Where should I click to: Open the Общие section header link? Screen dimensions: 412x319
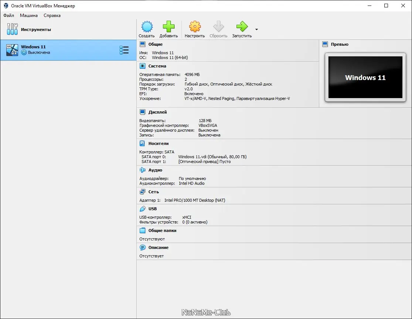click(x=155, y=44)
